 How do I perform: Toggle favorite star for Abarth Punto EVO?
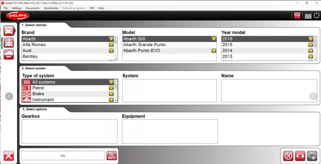pyautogui.click(x=214, y=51)
